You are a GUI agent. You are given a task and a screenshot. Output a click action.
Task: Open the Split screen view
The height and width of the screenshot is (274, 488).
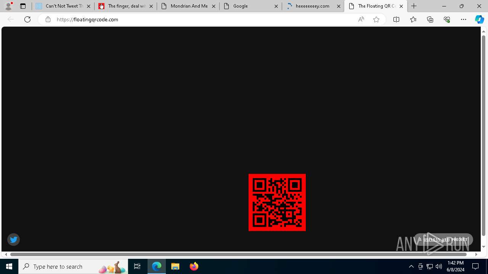pos(396,19)
